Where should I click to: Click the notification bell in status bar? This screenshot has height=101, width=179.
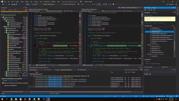point(176,96)
